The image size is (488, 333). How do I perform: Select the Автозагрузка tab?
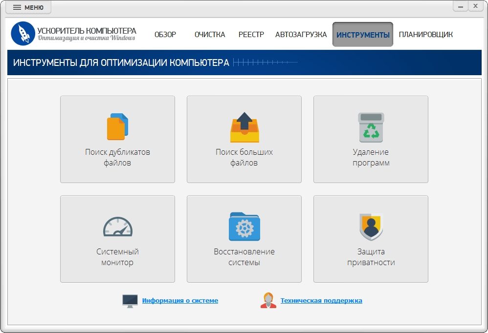click(x=301, y=35)
